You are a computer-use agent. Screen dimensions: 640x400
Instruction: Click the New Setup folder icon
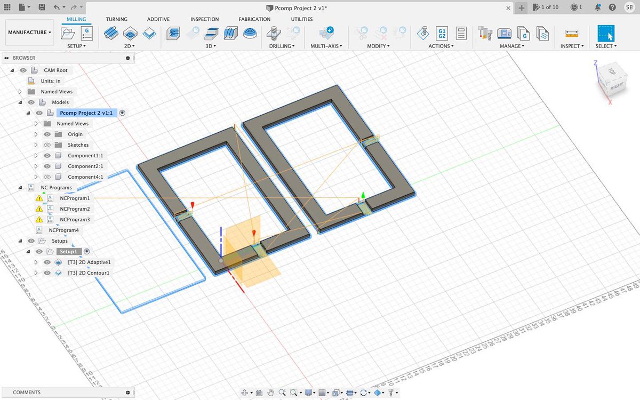(68, 33)
